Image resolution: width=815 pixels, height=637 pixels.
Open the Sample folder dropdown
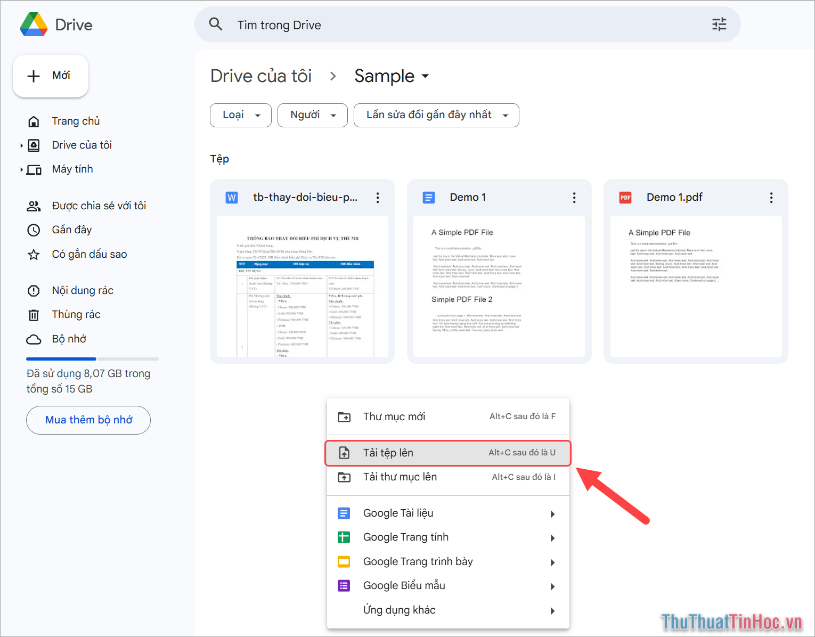(x=425, y=76)
